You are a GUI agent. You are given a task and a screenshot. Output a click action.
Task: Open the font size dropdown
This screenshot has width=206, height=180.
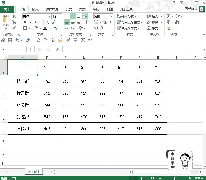(x=60, y=16)
